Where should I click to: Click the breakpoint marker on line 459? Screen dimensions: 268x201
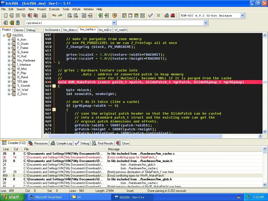(x=48, y=82)
